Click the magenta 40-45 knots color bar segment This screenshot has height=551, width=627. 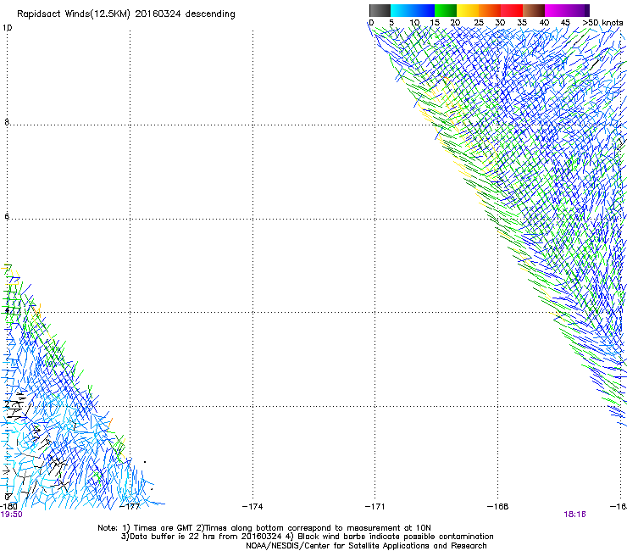(556, 10)
